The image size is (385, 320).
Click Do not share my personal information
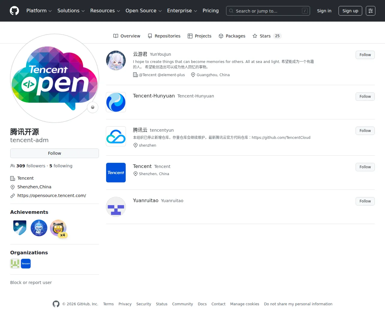[x=298, y=304]
